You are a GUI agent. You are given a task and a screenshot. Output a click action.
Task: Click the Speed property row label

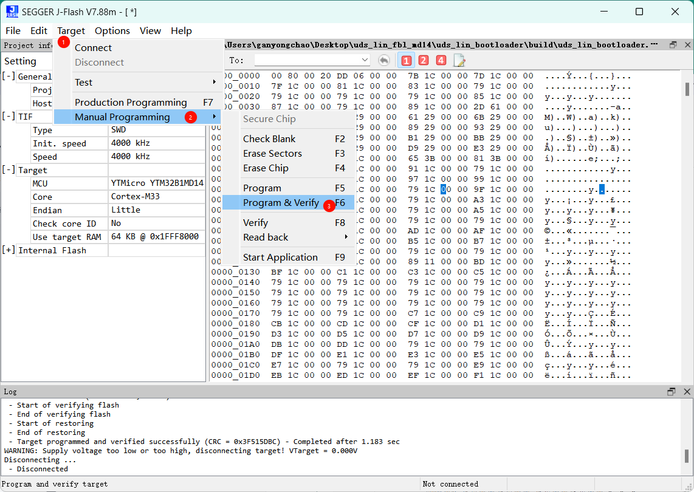(45, 157)
